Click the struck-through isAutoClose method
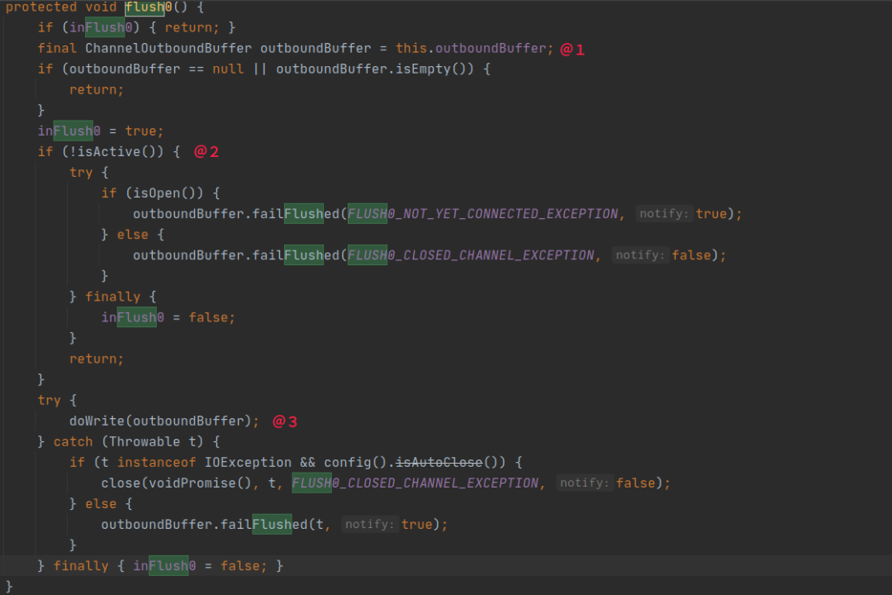 pyautogui.click(x=439, y=462)
